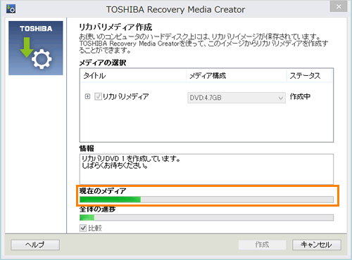
Task: Click the 作成中 status text
Action: (x=300, y=96)
